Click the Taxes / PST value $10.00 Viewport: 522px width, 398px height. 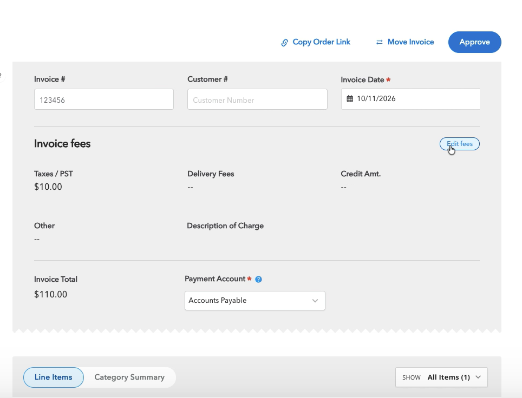48,187
